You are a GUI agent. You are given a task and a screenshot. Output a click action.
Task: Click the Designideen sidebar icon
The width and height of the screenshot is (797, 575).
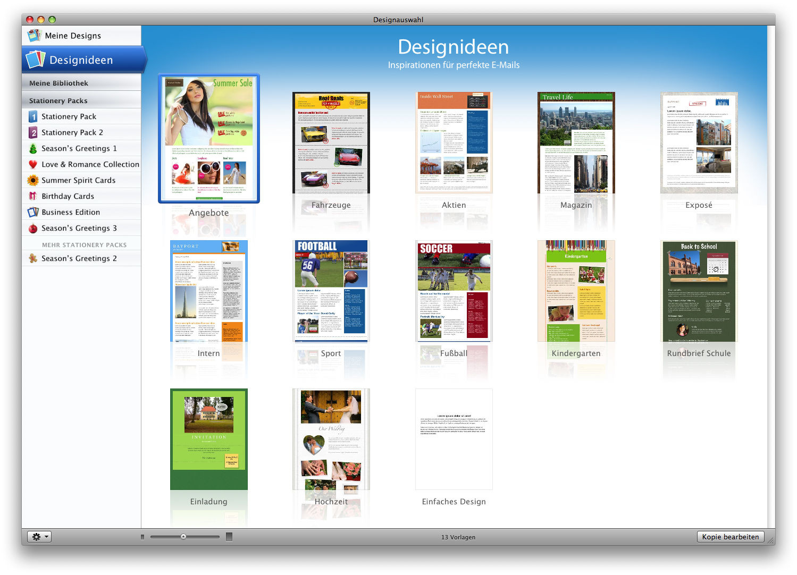35,59
